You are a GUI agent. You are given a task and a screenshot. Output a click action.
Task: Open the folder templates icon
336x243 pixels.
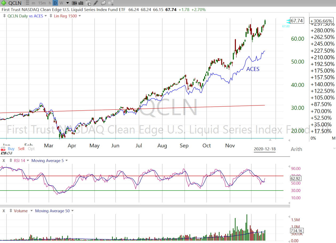pyautogui.click(x=103, y=3)
